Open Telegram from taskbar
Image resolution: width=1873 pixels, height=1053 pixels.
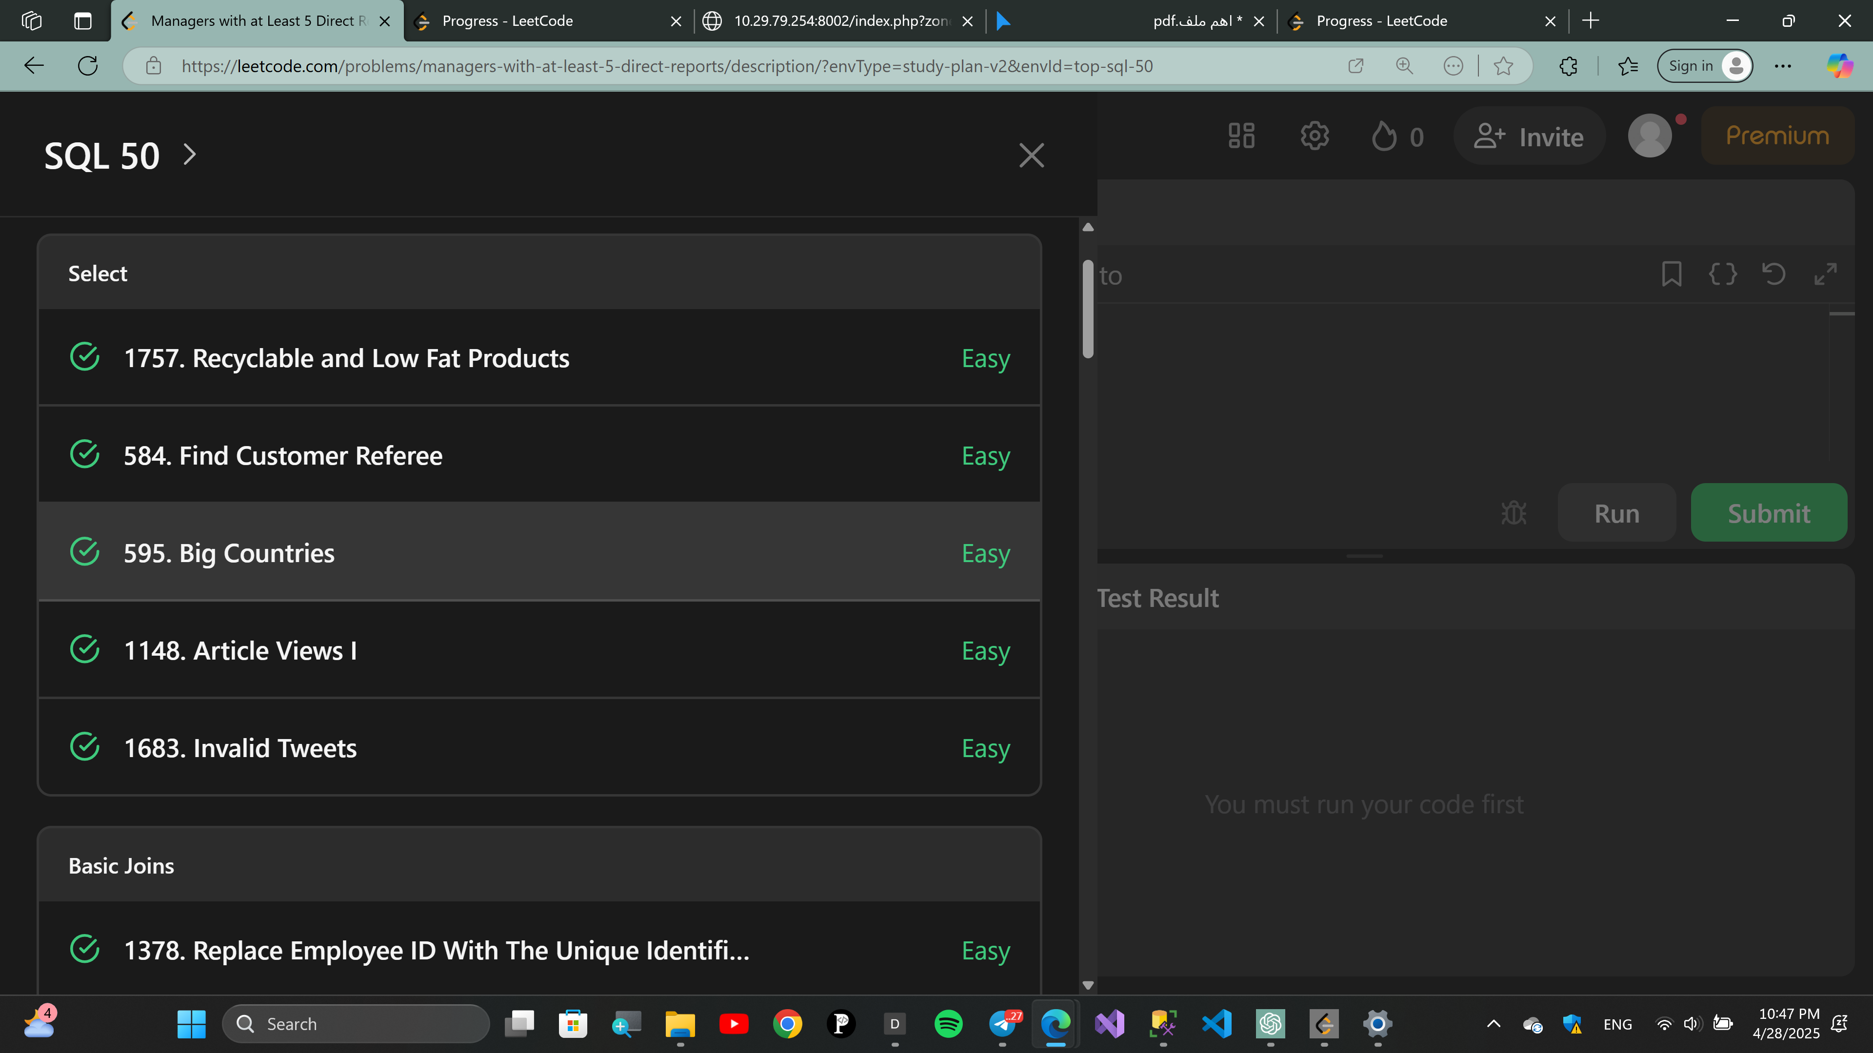[x=1003, y=1023]
